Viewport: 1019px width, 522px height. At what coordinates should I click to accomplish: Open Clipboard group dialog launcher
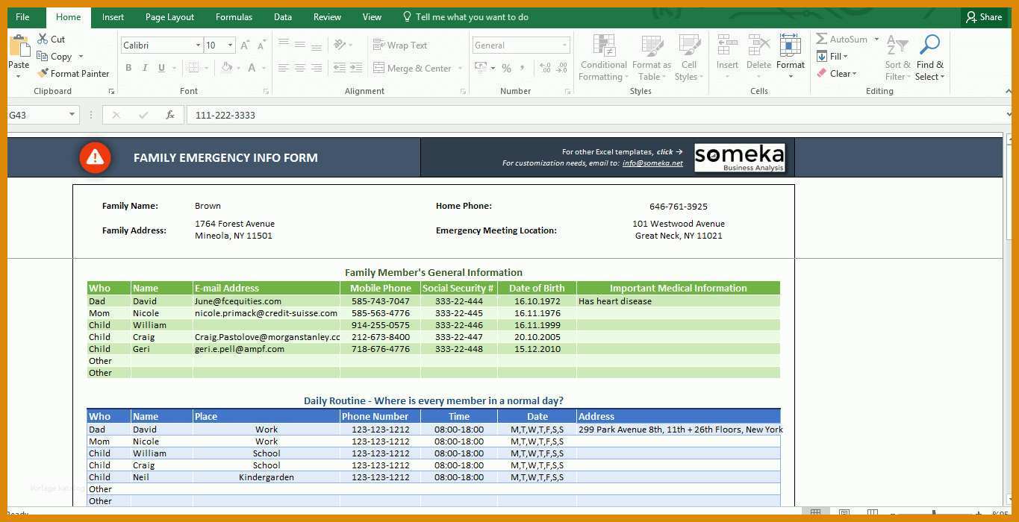(x=111, y=91)
